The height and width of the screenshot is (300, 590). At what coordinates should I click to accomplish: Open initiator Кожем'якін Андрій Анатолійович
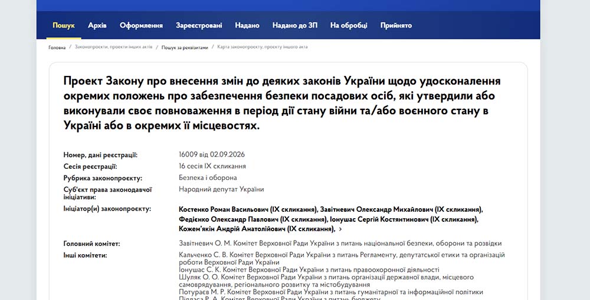256,229
